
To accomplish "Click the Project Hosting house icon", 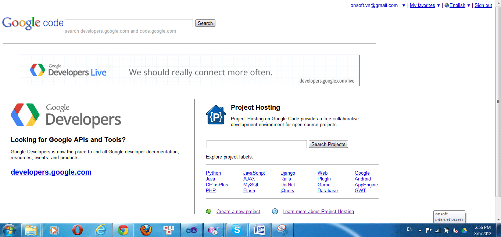I will click(216, 115).
